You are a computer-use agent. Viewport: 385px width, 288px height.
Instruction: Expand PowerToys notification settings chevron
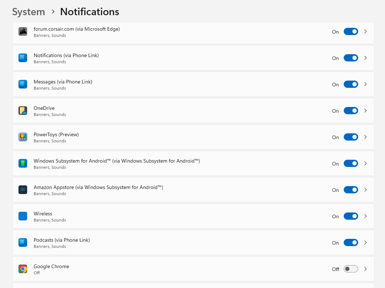coord(365,137)
